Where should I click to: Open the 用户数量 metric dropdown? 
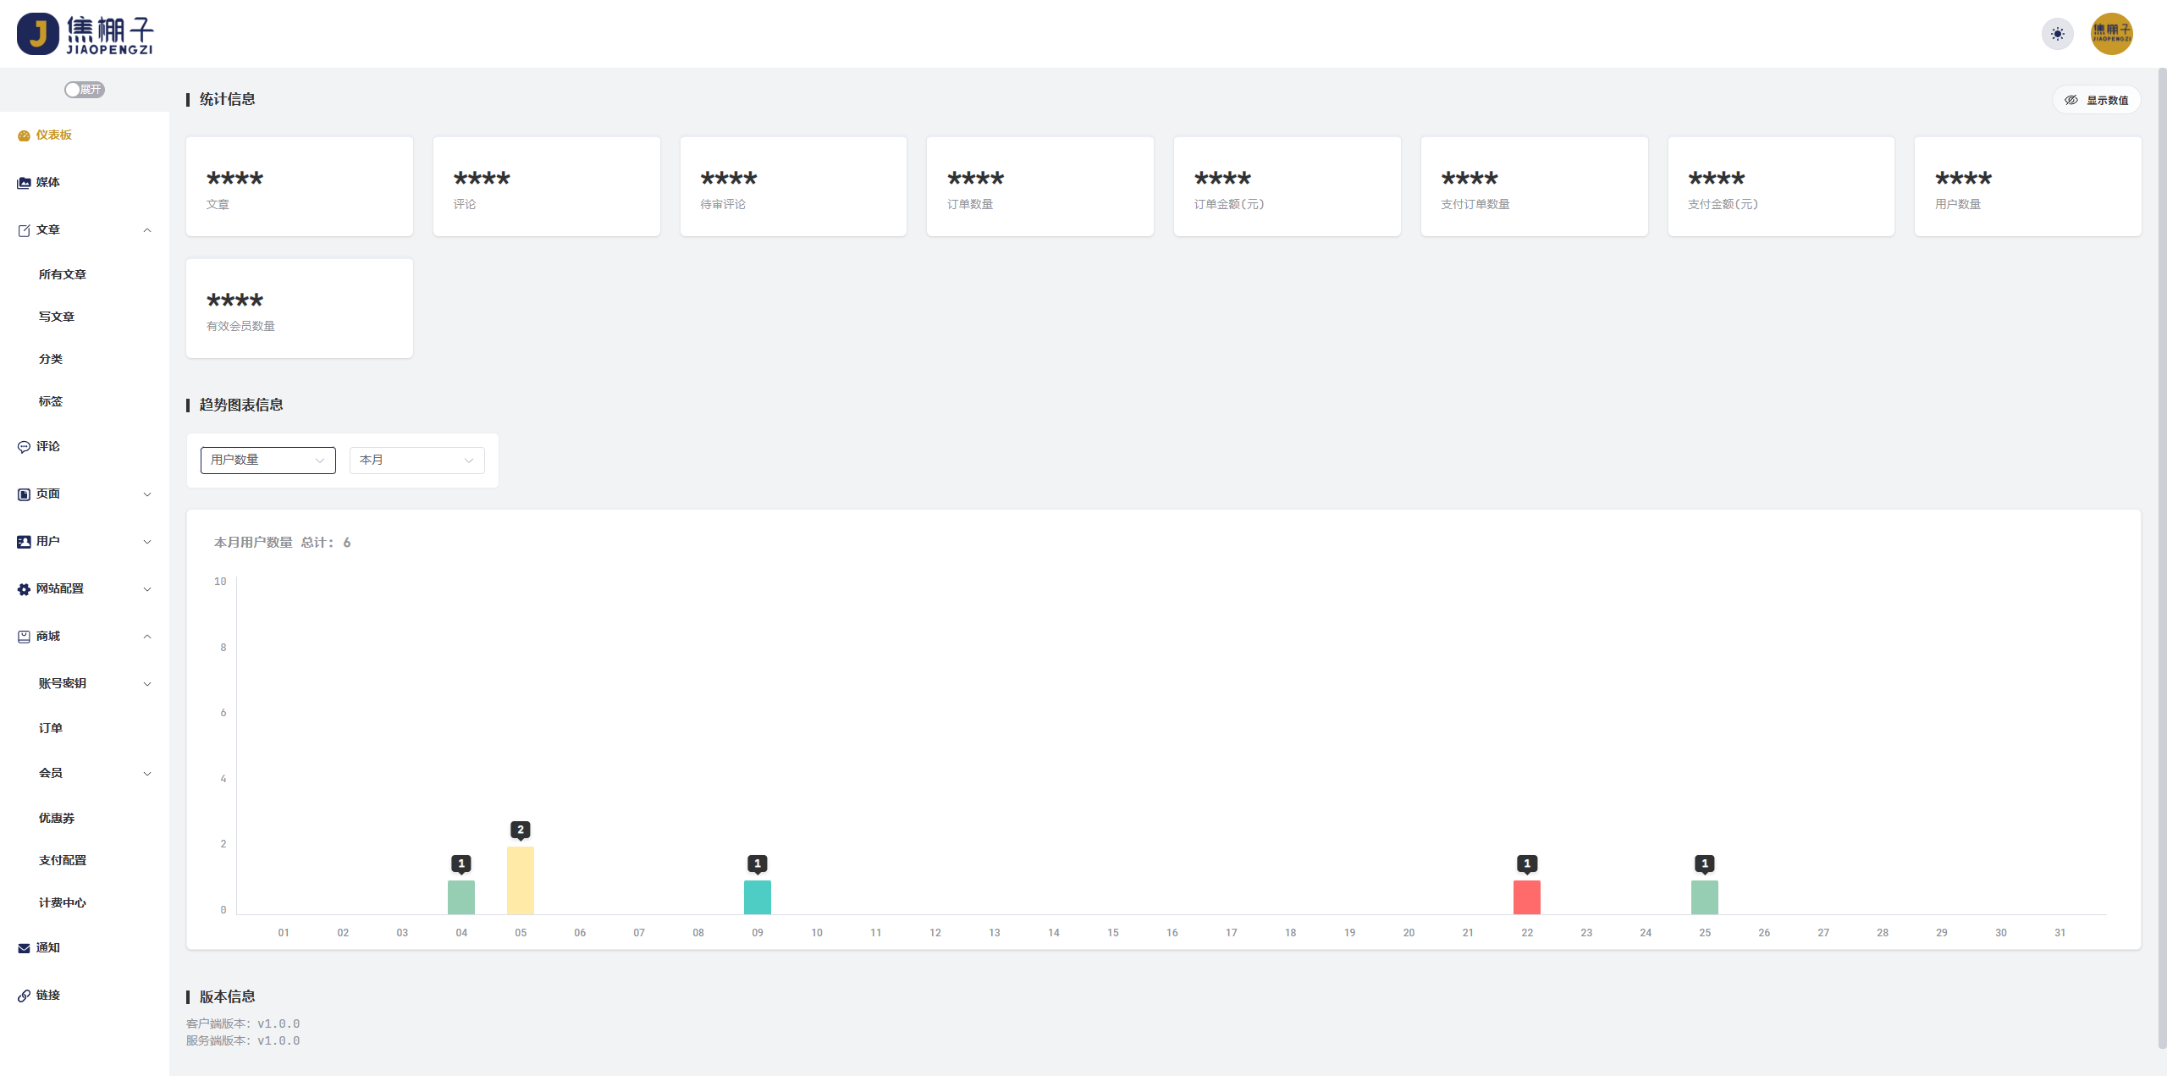pyautogui.click(x=268, y=460)
